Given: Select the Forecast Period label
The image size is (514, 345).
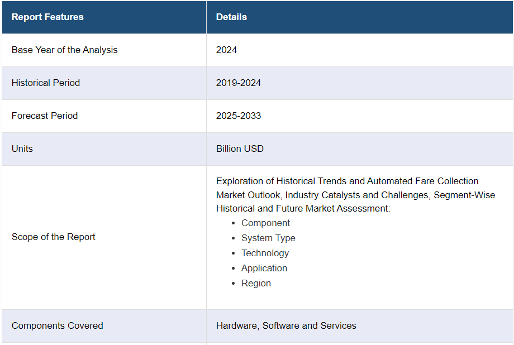Looking at the screenshot, I should coord(45,116).
